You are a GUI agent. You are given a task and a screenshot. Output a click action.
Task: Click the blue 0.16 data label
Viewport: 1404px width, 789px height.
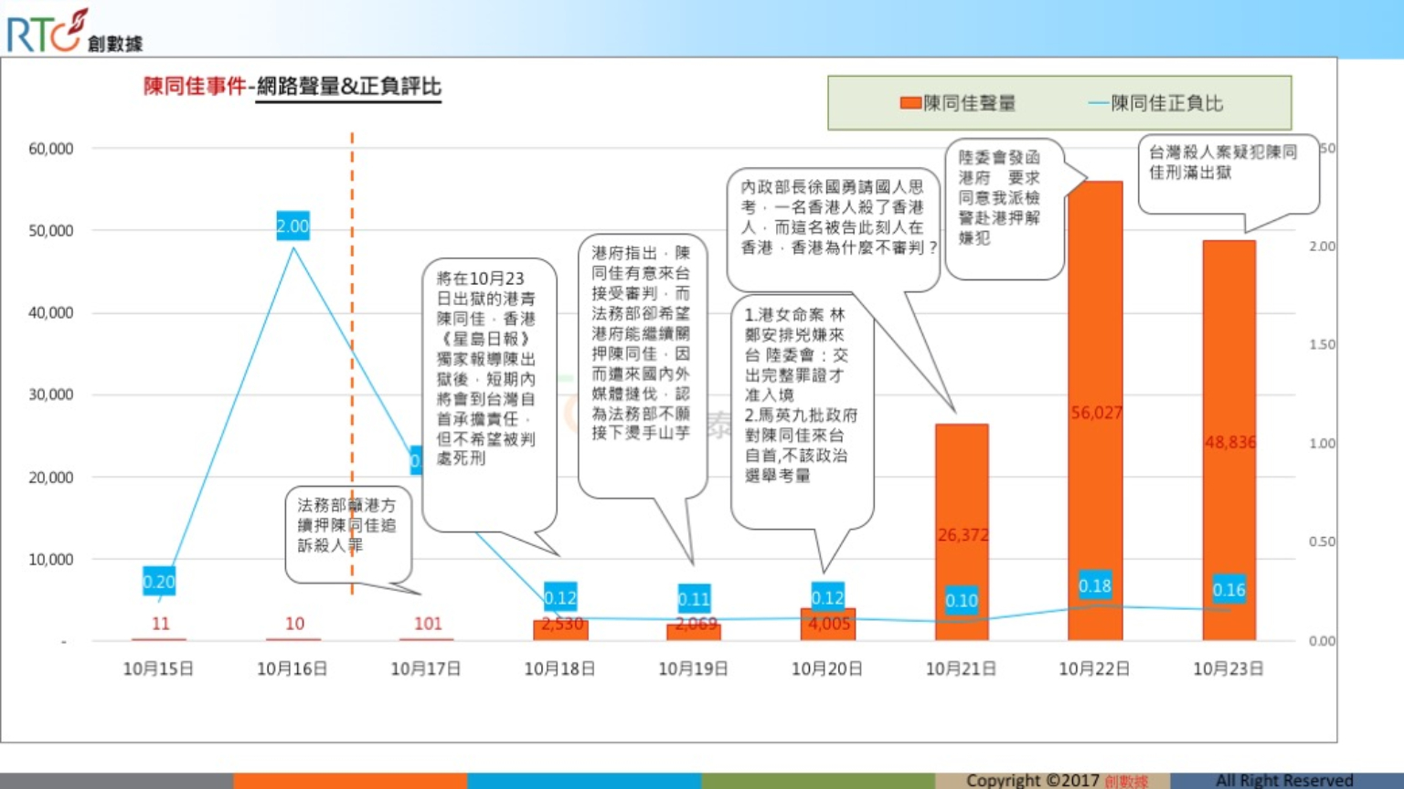pyautogui.click(x=1228, y=590)
